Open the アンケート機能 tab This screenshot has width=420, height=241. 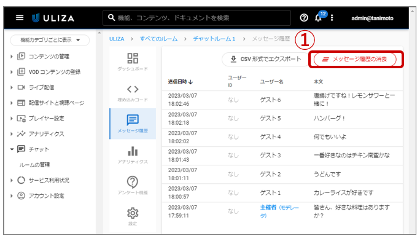pyautogui.click(x=133, y=186)
